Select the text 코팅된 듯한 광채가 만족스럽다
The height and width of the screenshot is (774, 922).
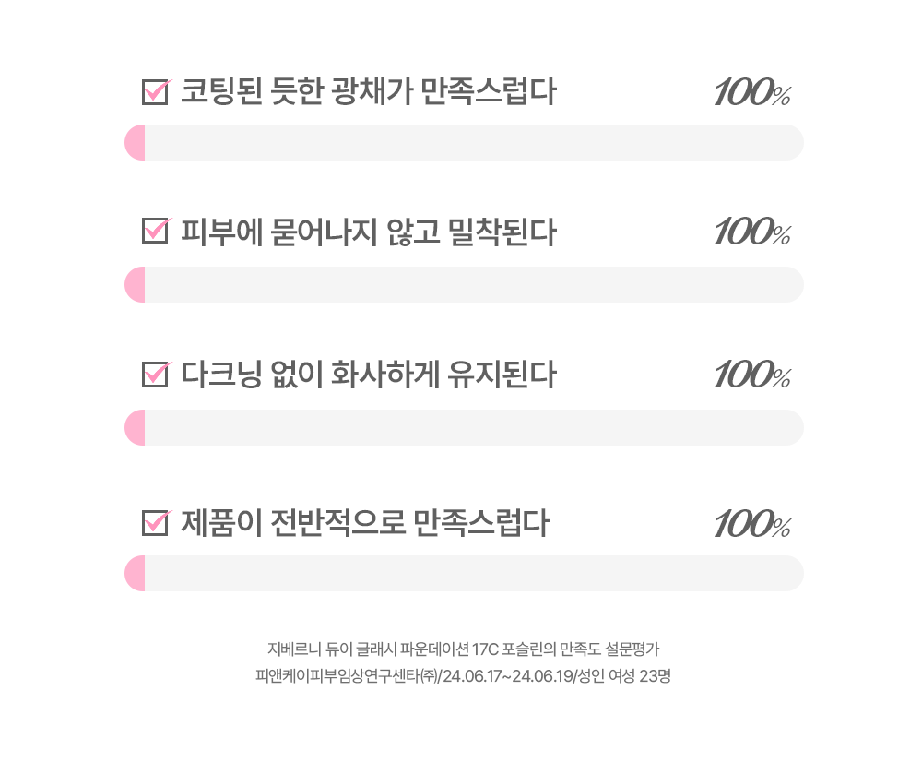[368, 92]
